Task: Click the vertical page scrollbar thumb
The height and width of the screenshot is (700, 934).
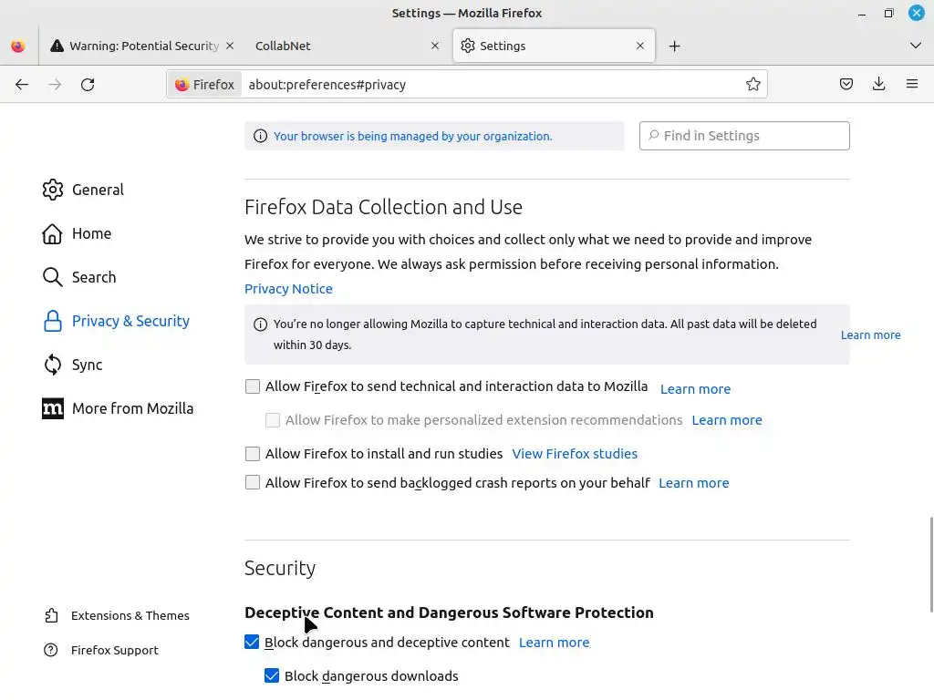Action: click(930, 565)
